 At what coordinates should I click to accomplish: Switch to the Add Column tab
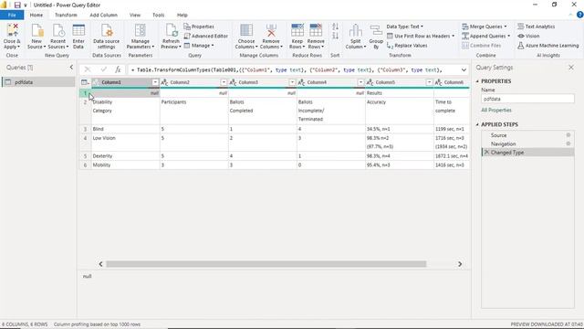(103, 15)
